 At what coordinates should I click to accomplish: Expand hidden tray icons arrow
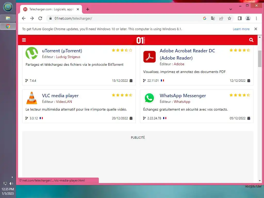coord(12,177)
